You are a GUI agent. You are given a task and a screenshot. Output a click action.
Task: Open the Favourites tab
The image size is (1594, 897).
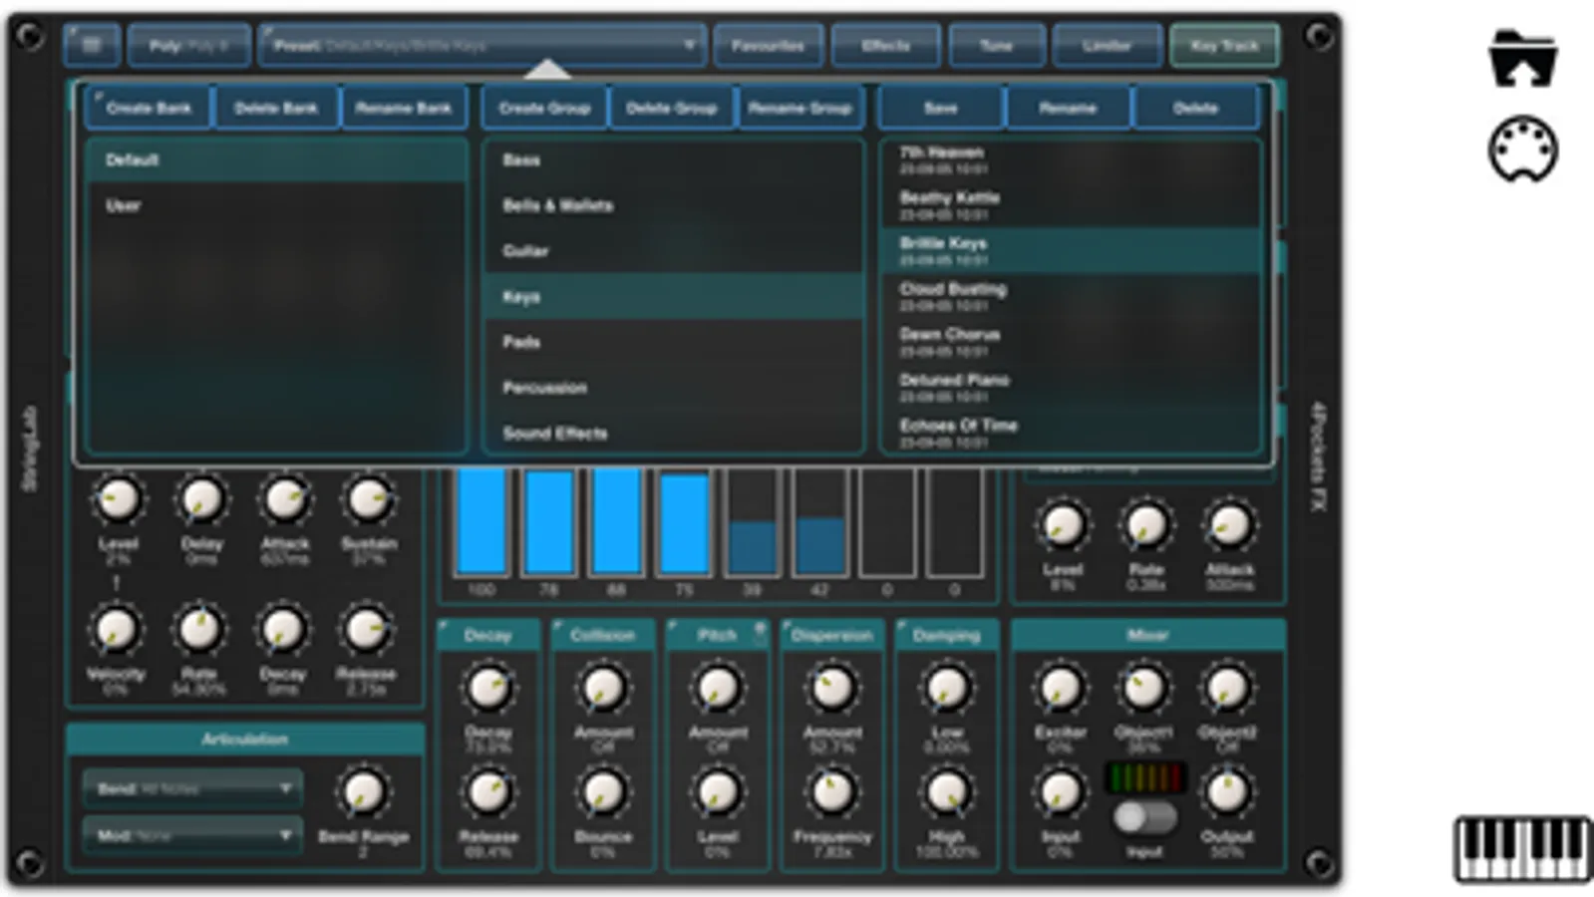coord(768,45)
